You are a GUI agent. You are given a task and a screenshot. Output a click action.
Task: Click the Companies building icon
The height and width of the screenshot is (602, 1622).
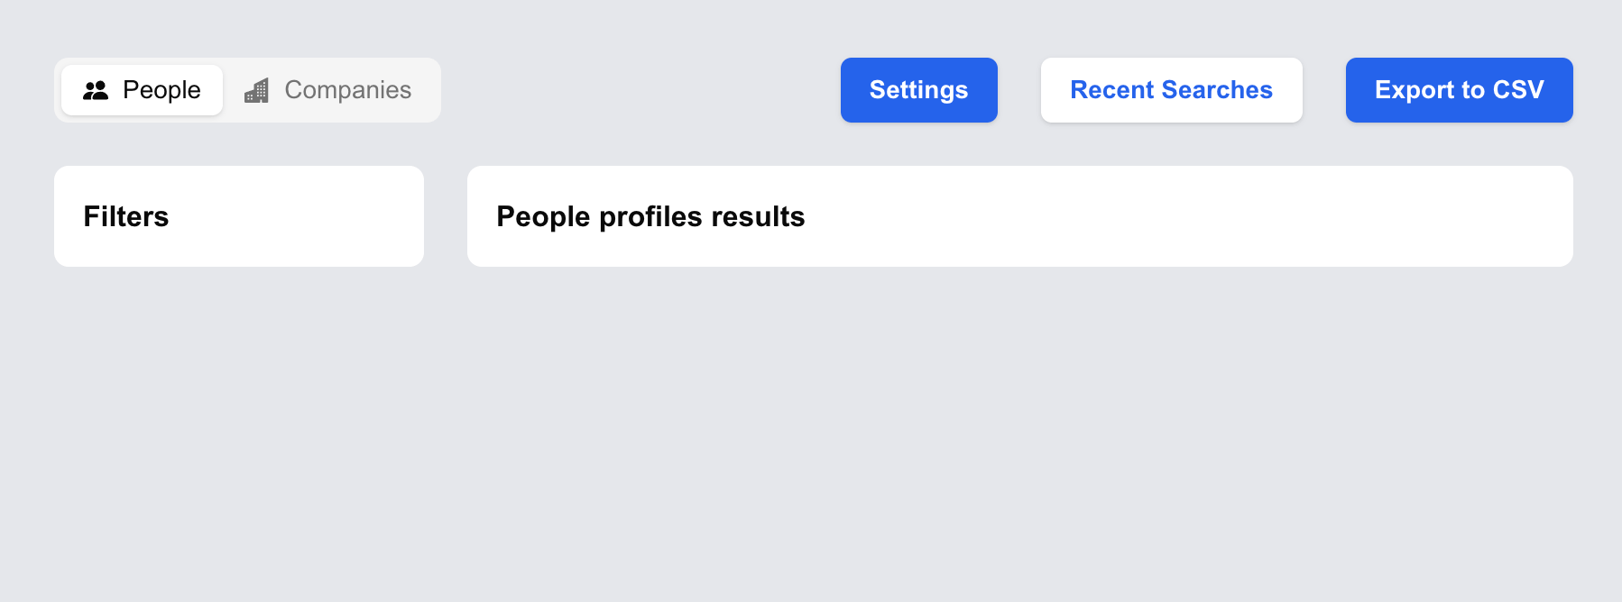tap(257, 90)
